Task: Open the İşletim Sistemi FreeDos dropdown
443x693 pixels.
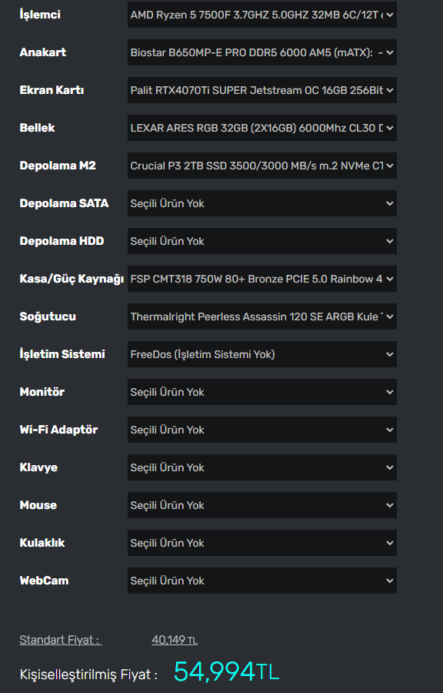Action: tap(262, 354)
